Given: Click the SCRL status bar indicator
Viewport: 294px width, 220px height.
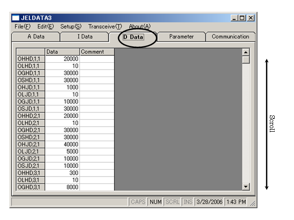Looking at the screenshot, I should coord(172,202).
